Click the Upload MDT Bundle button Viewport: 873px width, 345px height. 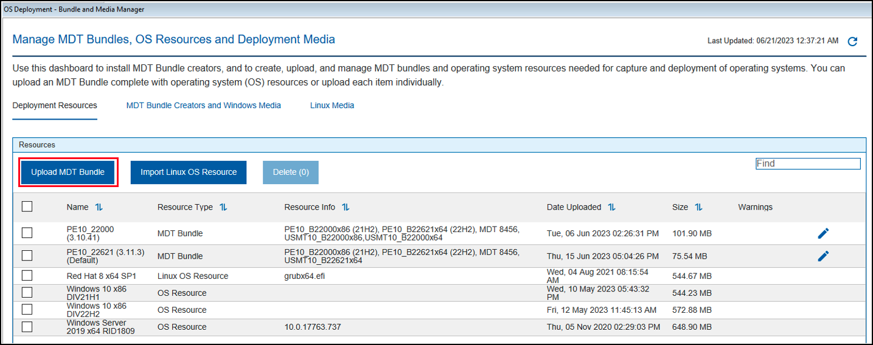[x=68, y=172]
